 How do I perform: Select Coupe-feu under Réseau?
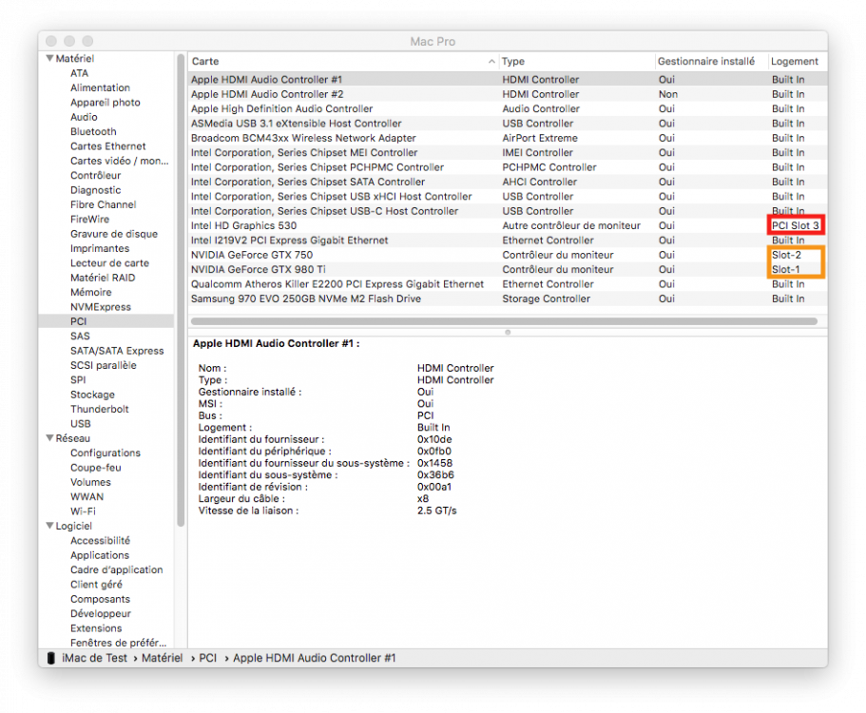96,467
